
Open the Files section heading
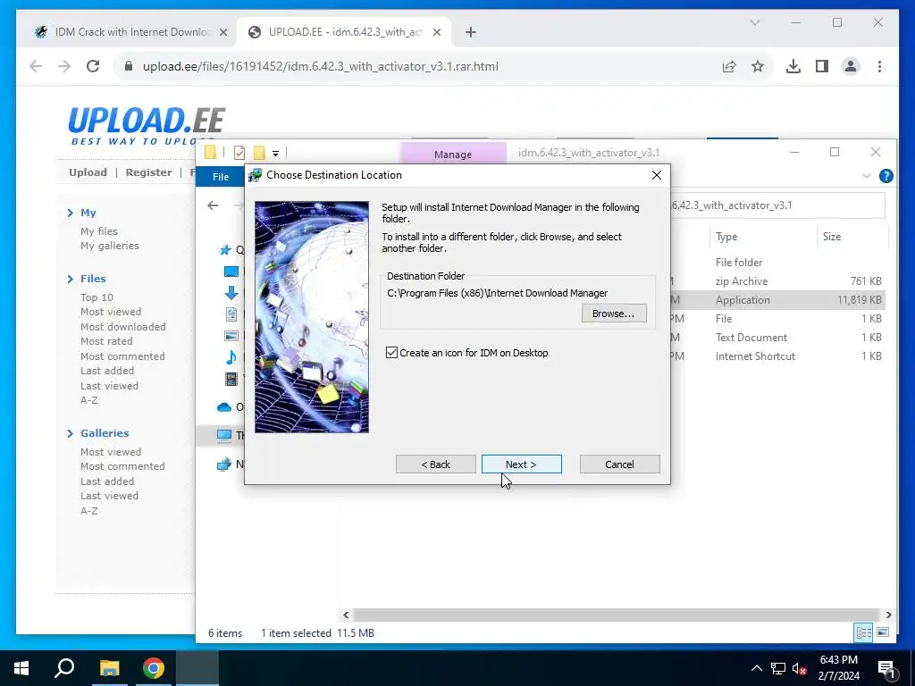(93, 279)
